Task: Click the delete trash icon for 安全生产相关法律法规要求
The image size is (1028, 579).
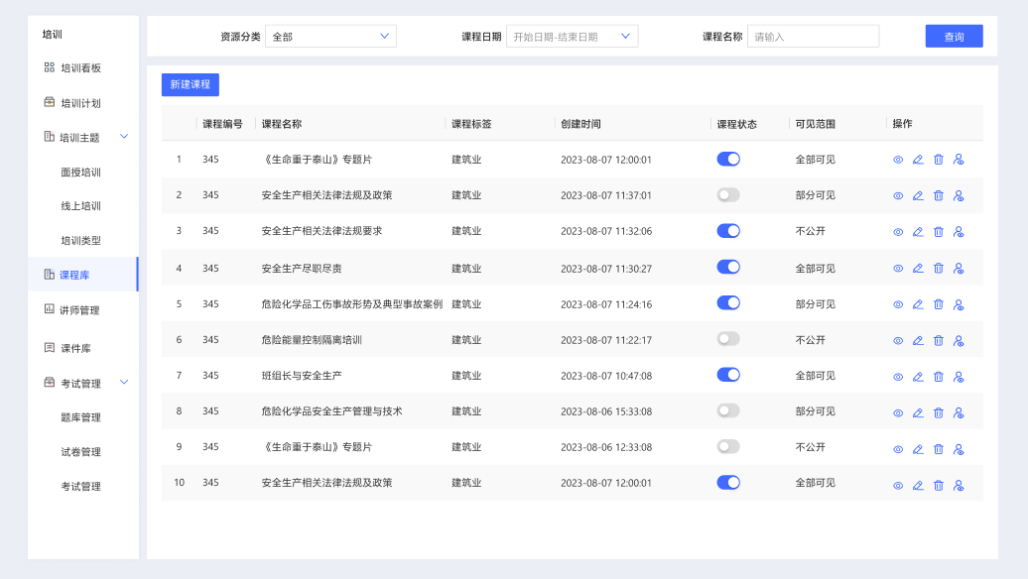Action: [x=938, y=231]
